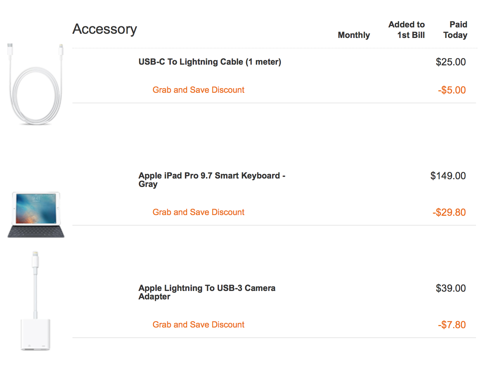Open USB-C To Lightning Cable product name
This screenshot has height=376, width=483.
[x=210, y=62]
